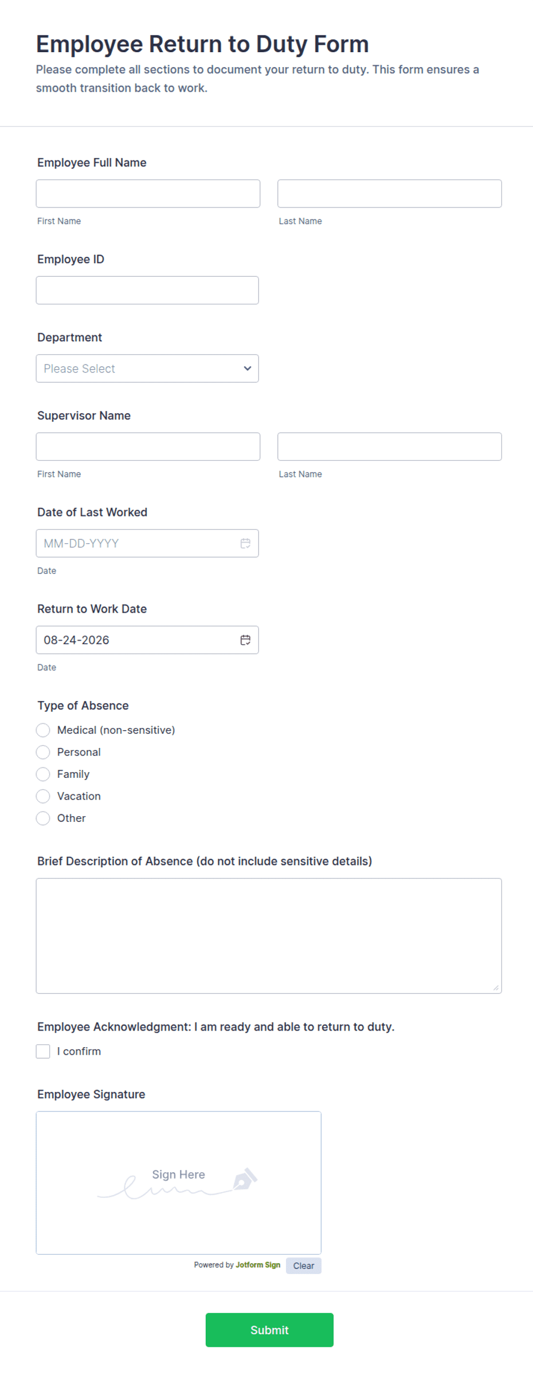Viewport: 533px width, 1375px height.
Task: Open calendar picker for Date of Last Worked
Action: click(245, 543)
